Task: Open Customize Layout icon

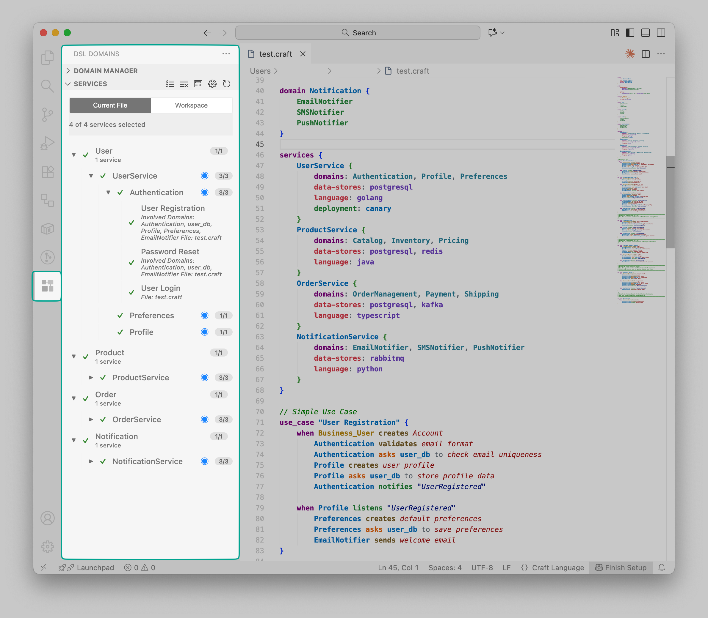Action: click(x=615, y=33)
